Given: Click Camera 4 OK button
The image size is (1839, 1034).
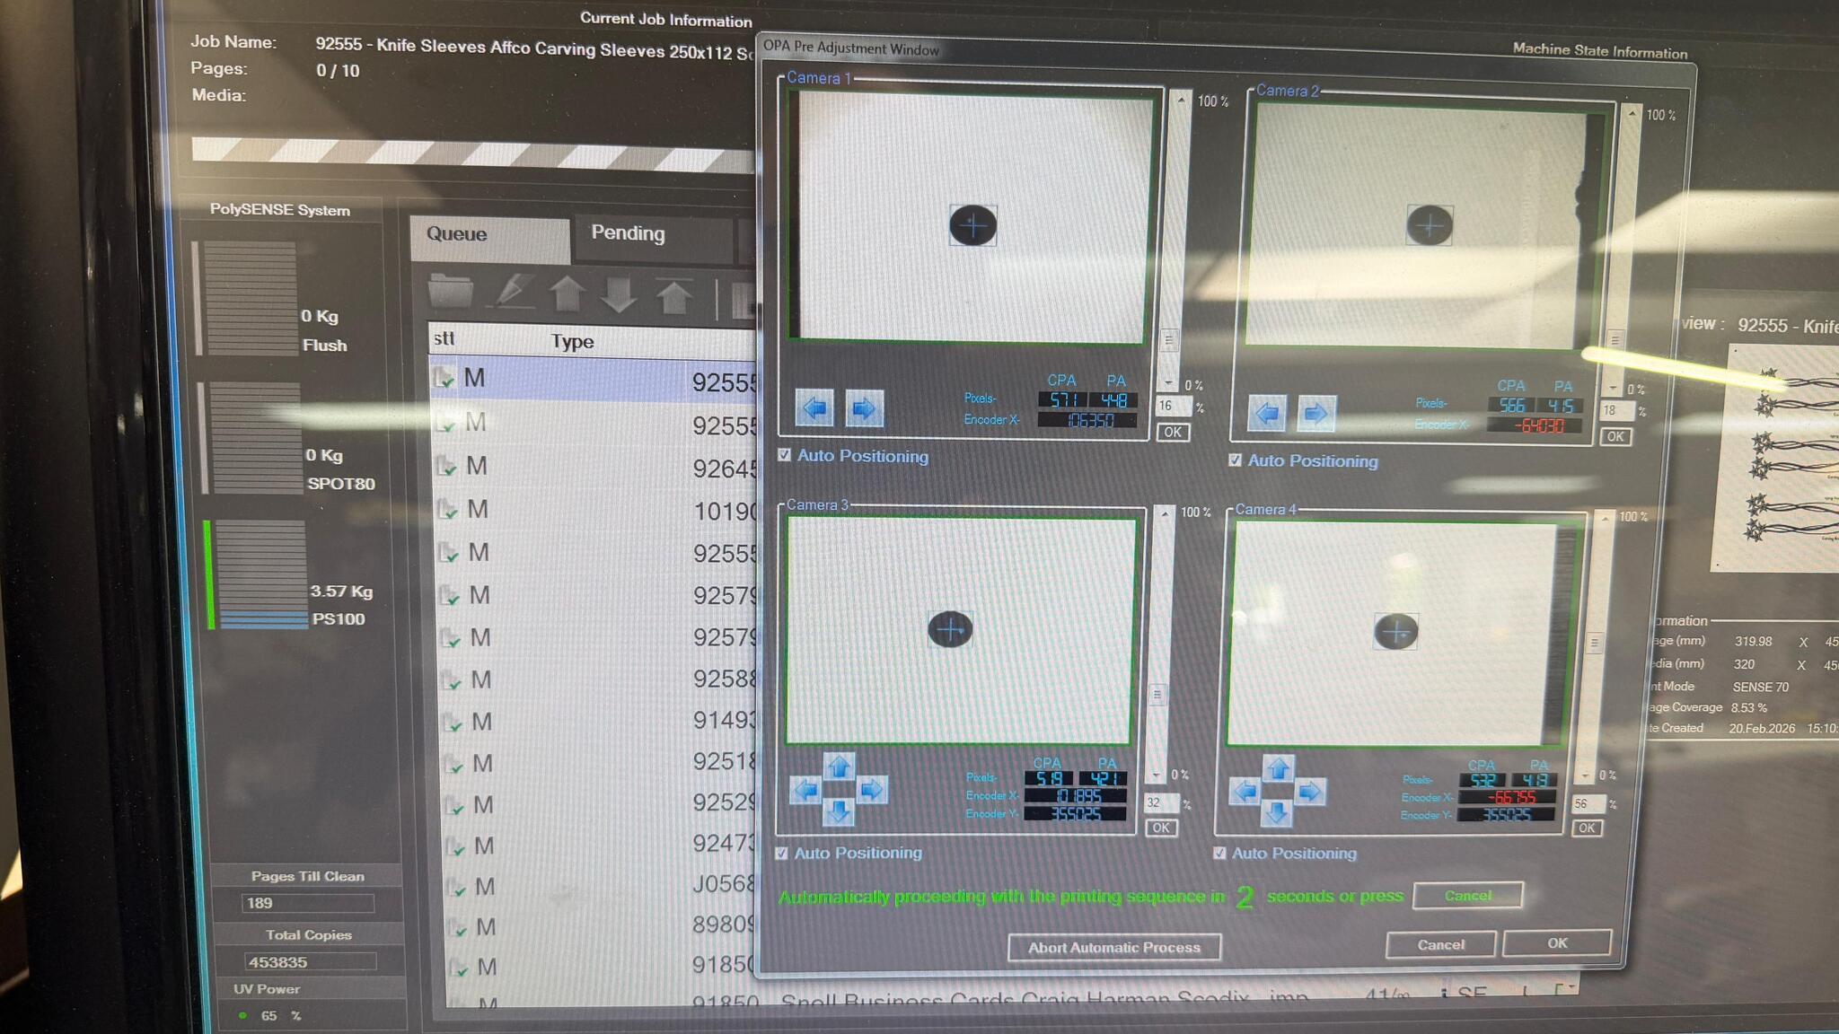Looking at the screenshot, I should pos(1587,828).
